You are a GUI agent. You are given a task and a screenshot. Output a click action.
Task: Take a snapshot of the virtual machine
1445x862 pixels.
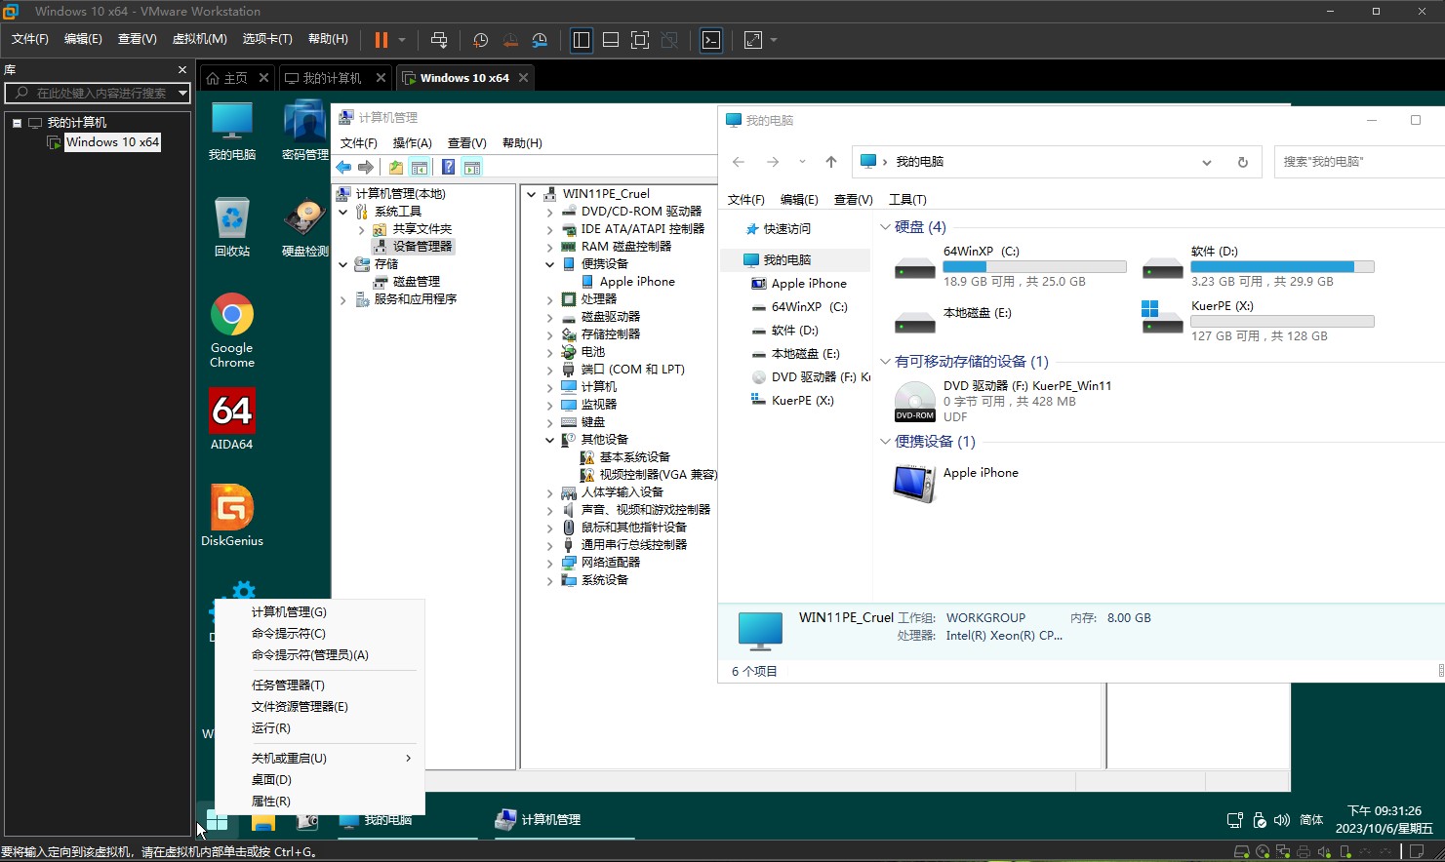[480, 40]
